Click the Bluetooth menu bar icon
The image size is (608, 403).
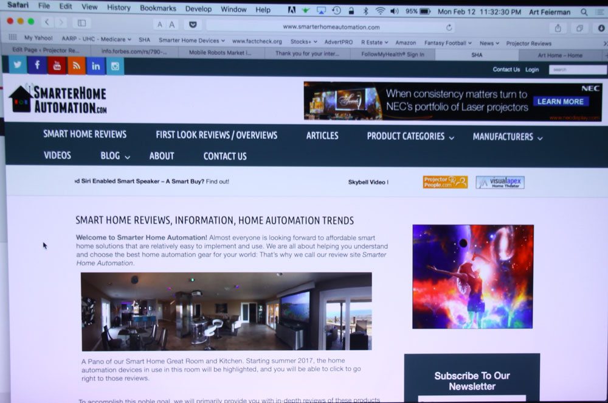[365, 11]
